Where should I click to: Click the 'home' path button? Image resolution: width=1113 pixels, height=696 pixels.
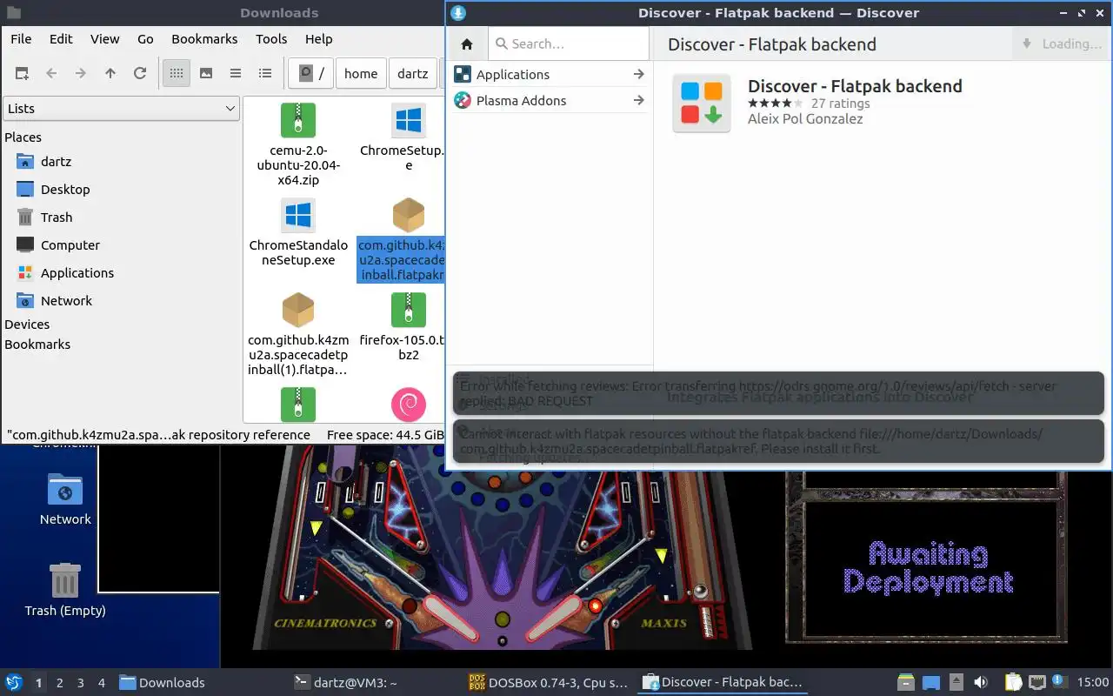tap(361, 74)
